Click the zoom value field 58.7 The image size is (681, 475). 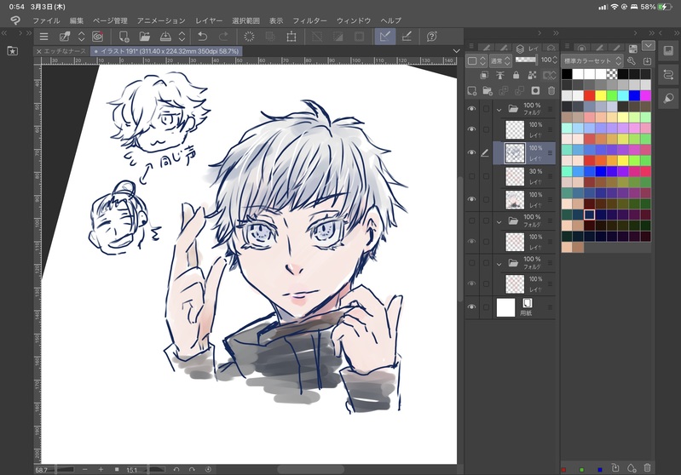(x=41, y=470)
